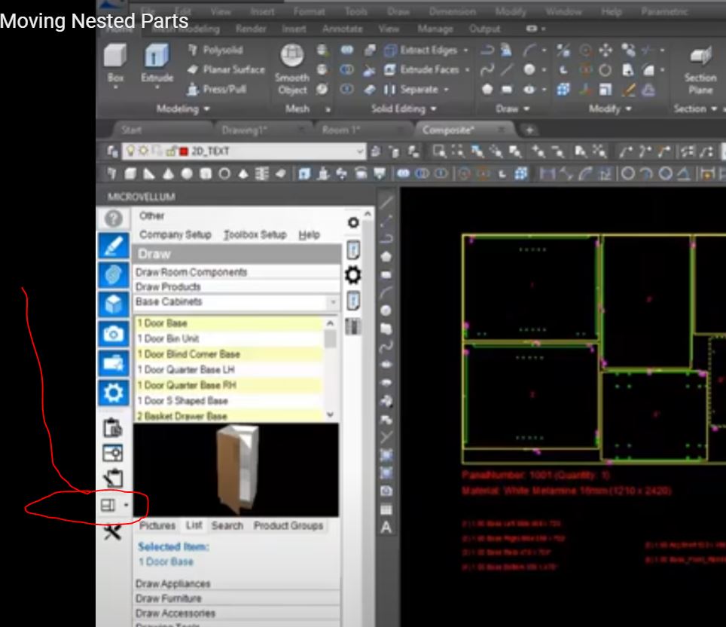Click the Extrude tool in the ribbon
Screen dimensions: 726x627
click(x=157, y=63)
